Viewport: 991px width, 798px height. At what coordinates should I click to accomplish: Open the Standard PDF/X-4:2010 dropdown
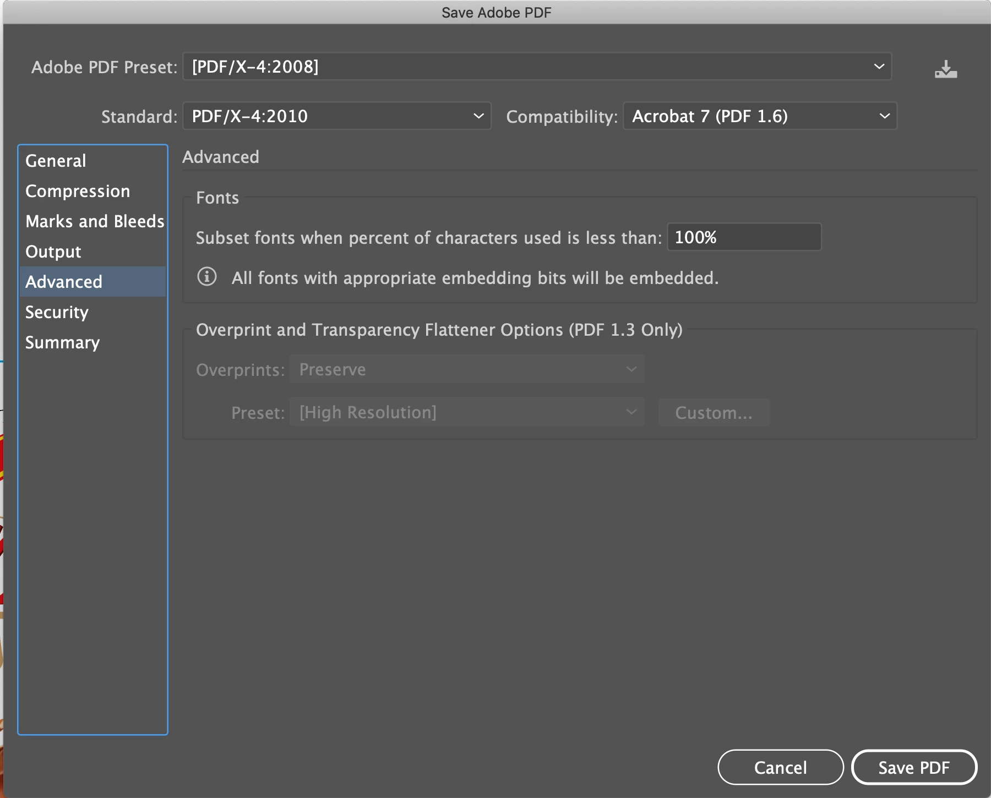[336, 116]
